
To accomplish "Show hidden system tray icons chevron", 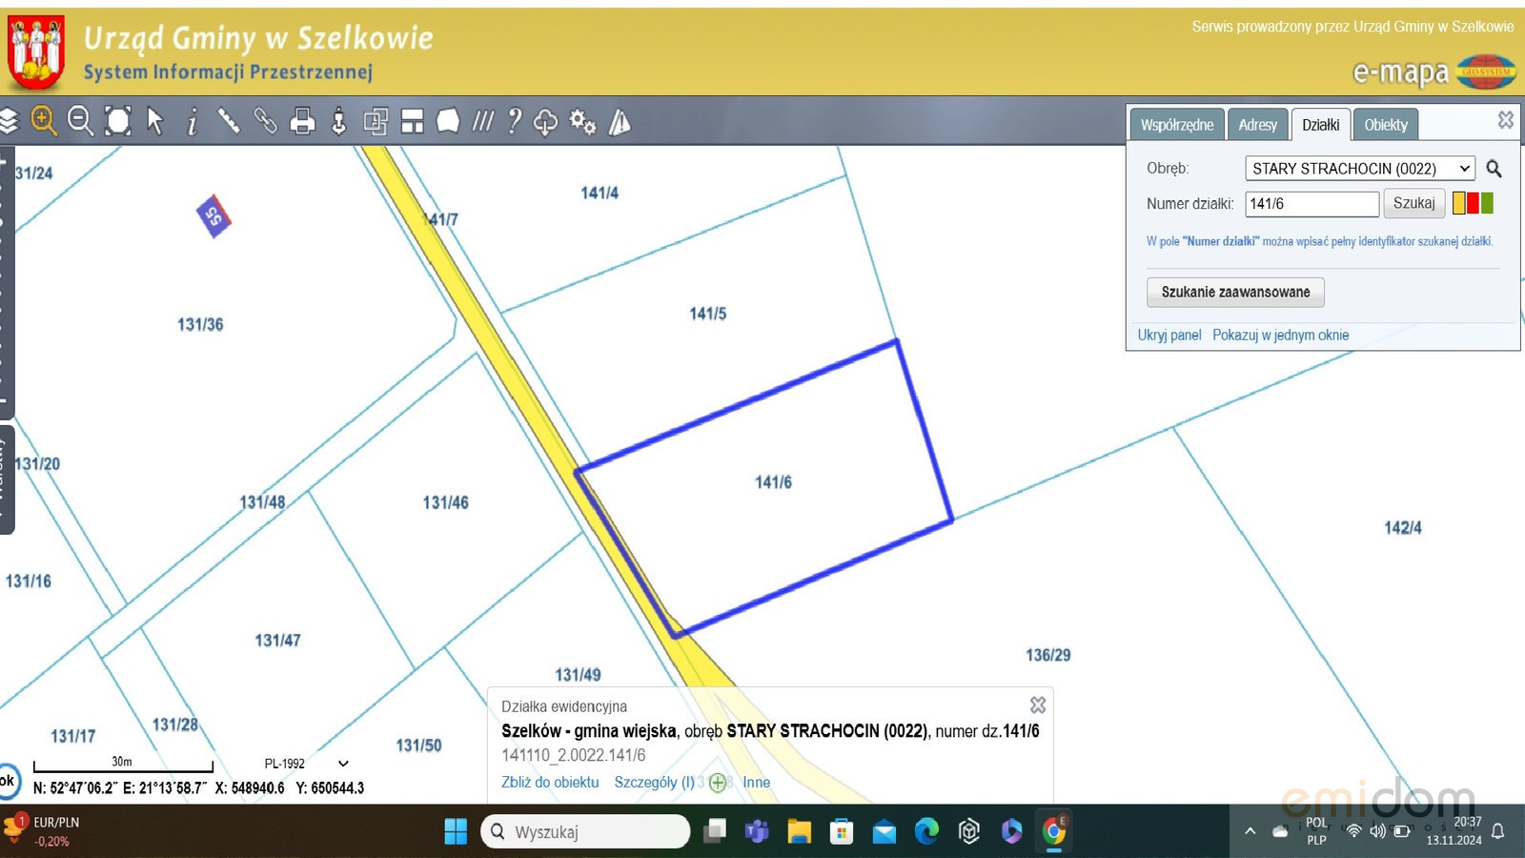I will tap(1250, 831).
